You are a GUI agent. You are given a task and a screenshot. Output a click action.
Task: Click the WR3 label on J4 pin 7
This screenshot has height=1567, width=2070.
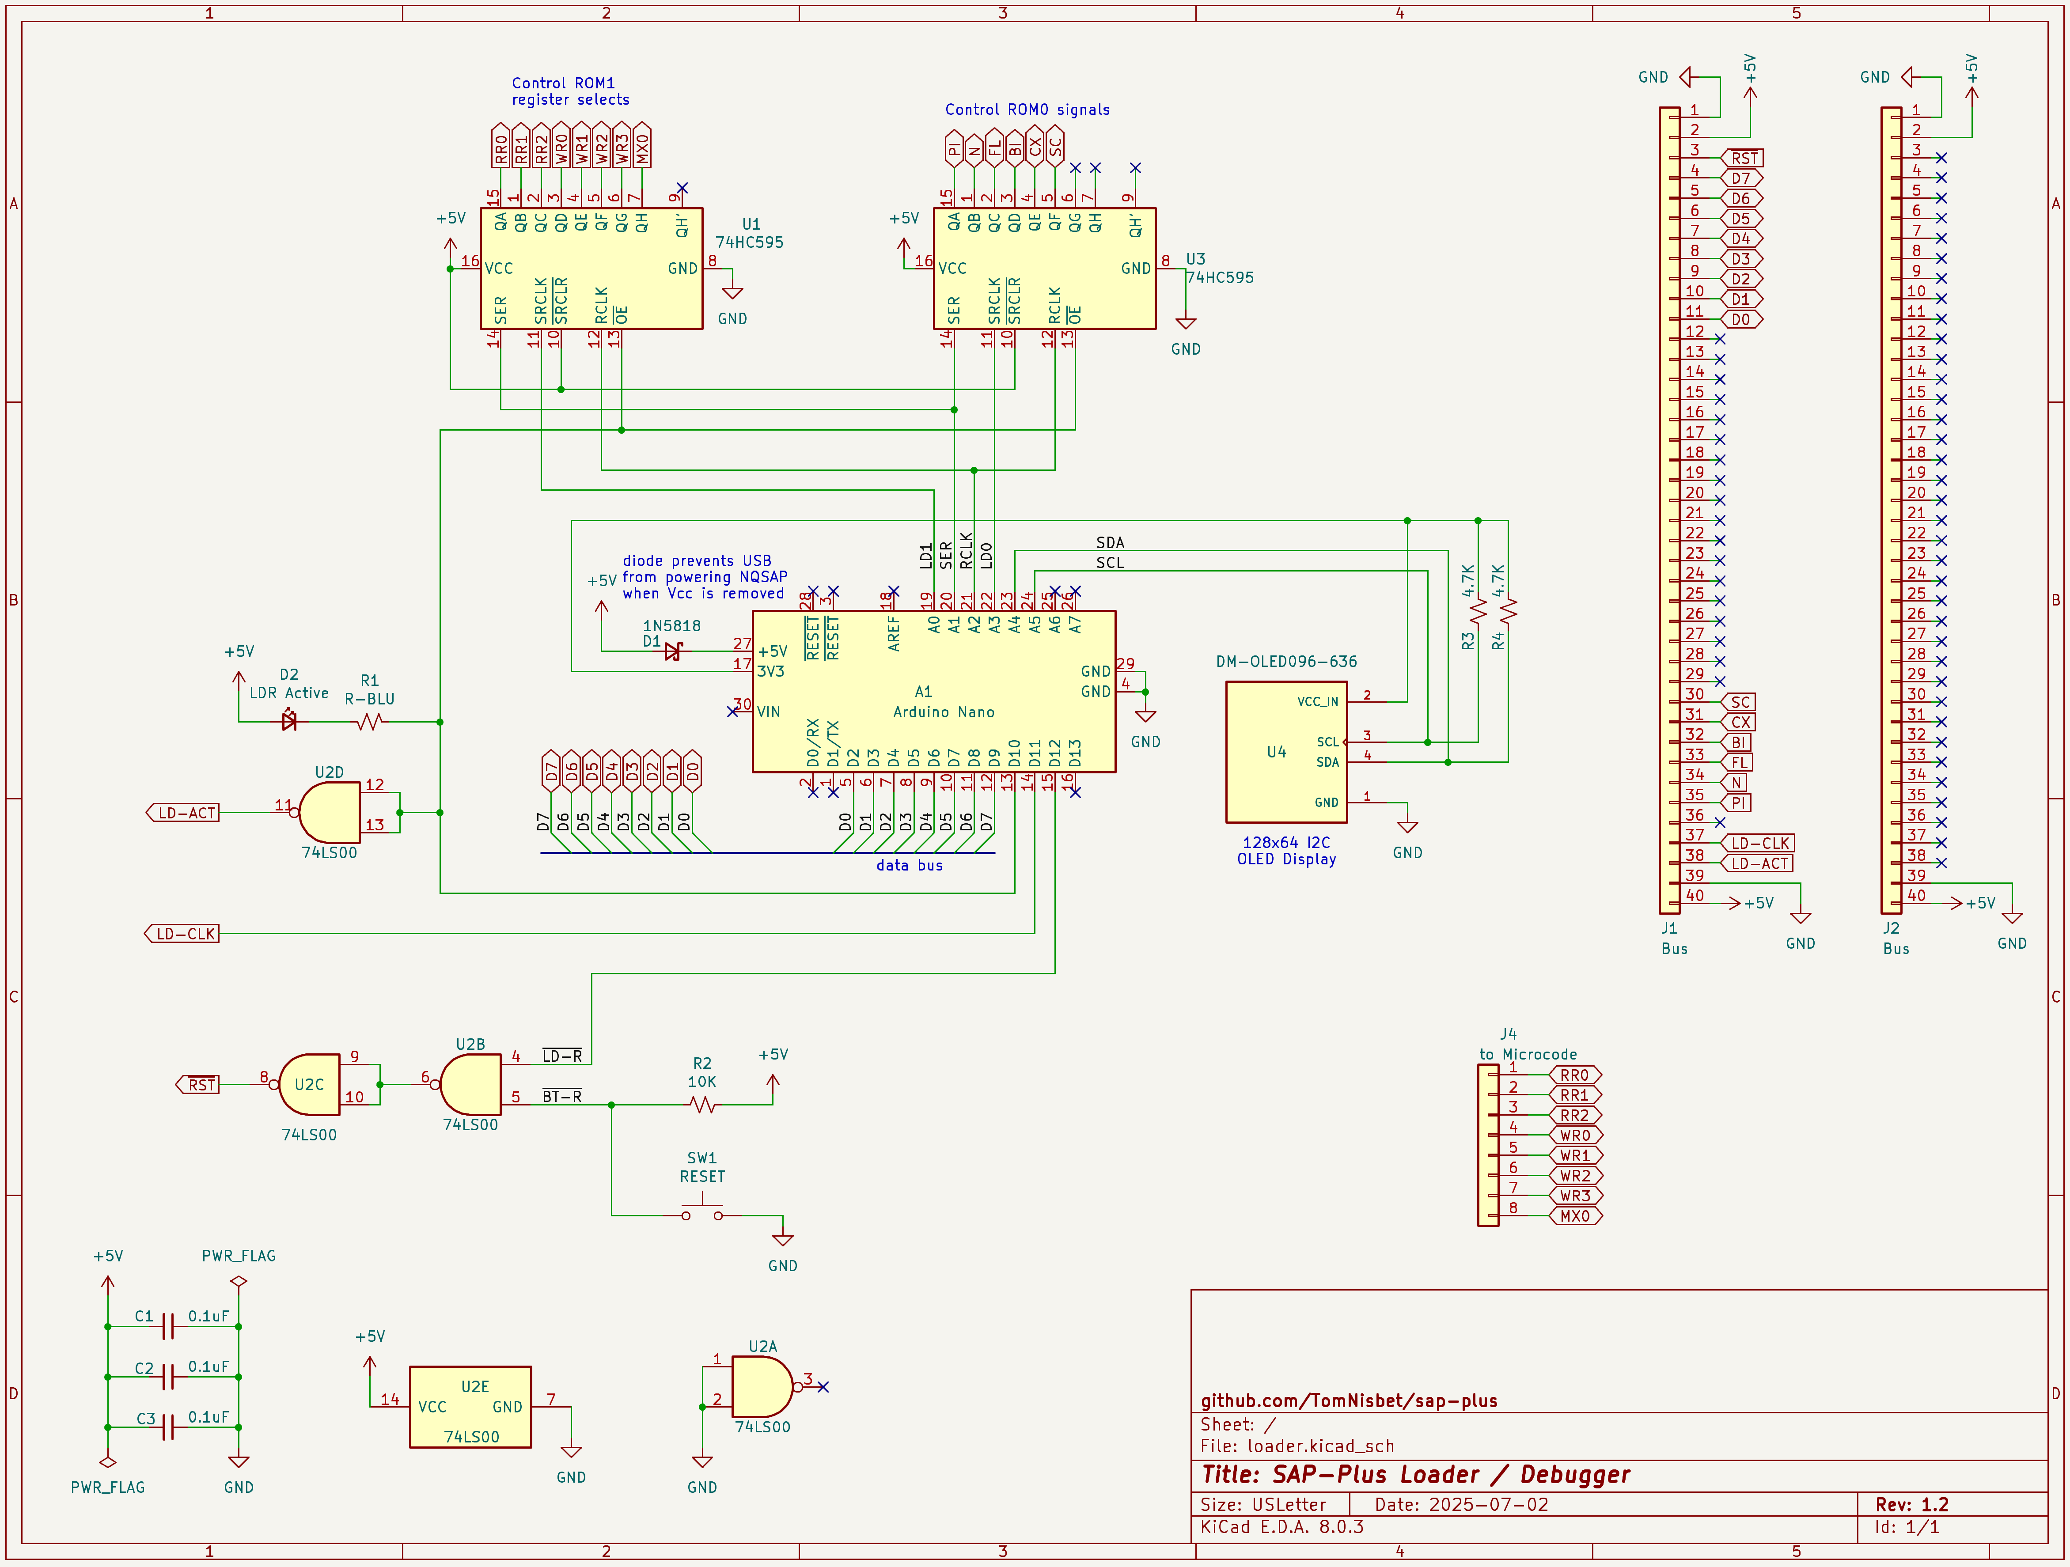(1576, 1196)
